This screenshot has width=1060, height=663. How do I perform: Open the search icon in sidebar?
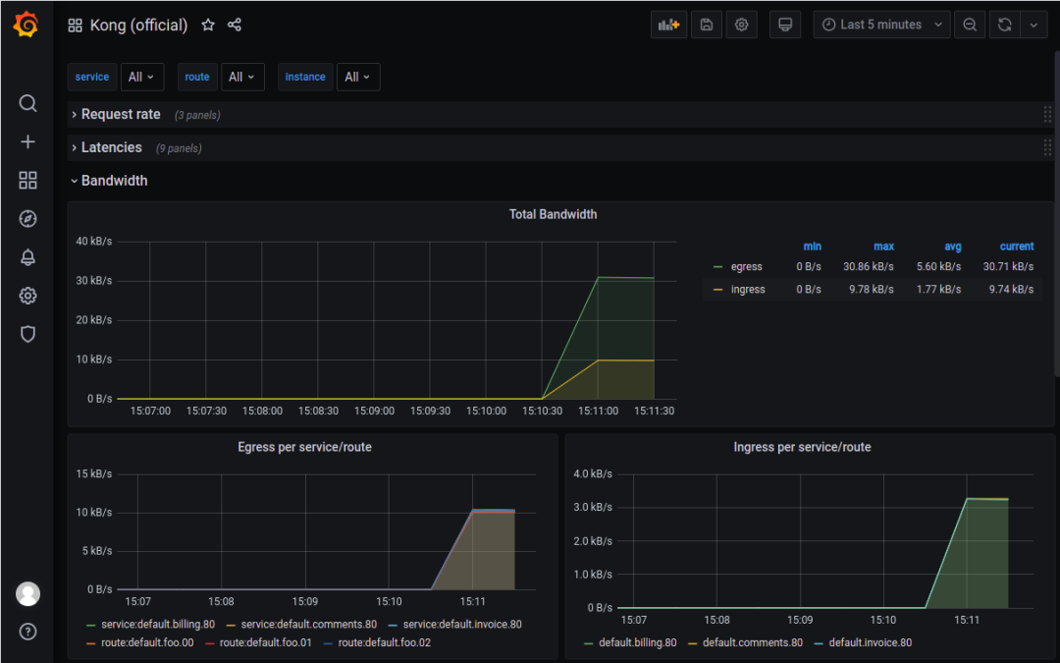(27, 103)
